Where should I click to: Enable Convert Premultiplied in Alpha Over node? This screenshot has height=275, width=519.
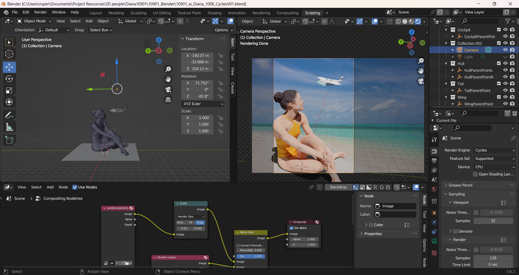tap(238, 246)
